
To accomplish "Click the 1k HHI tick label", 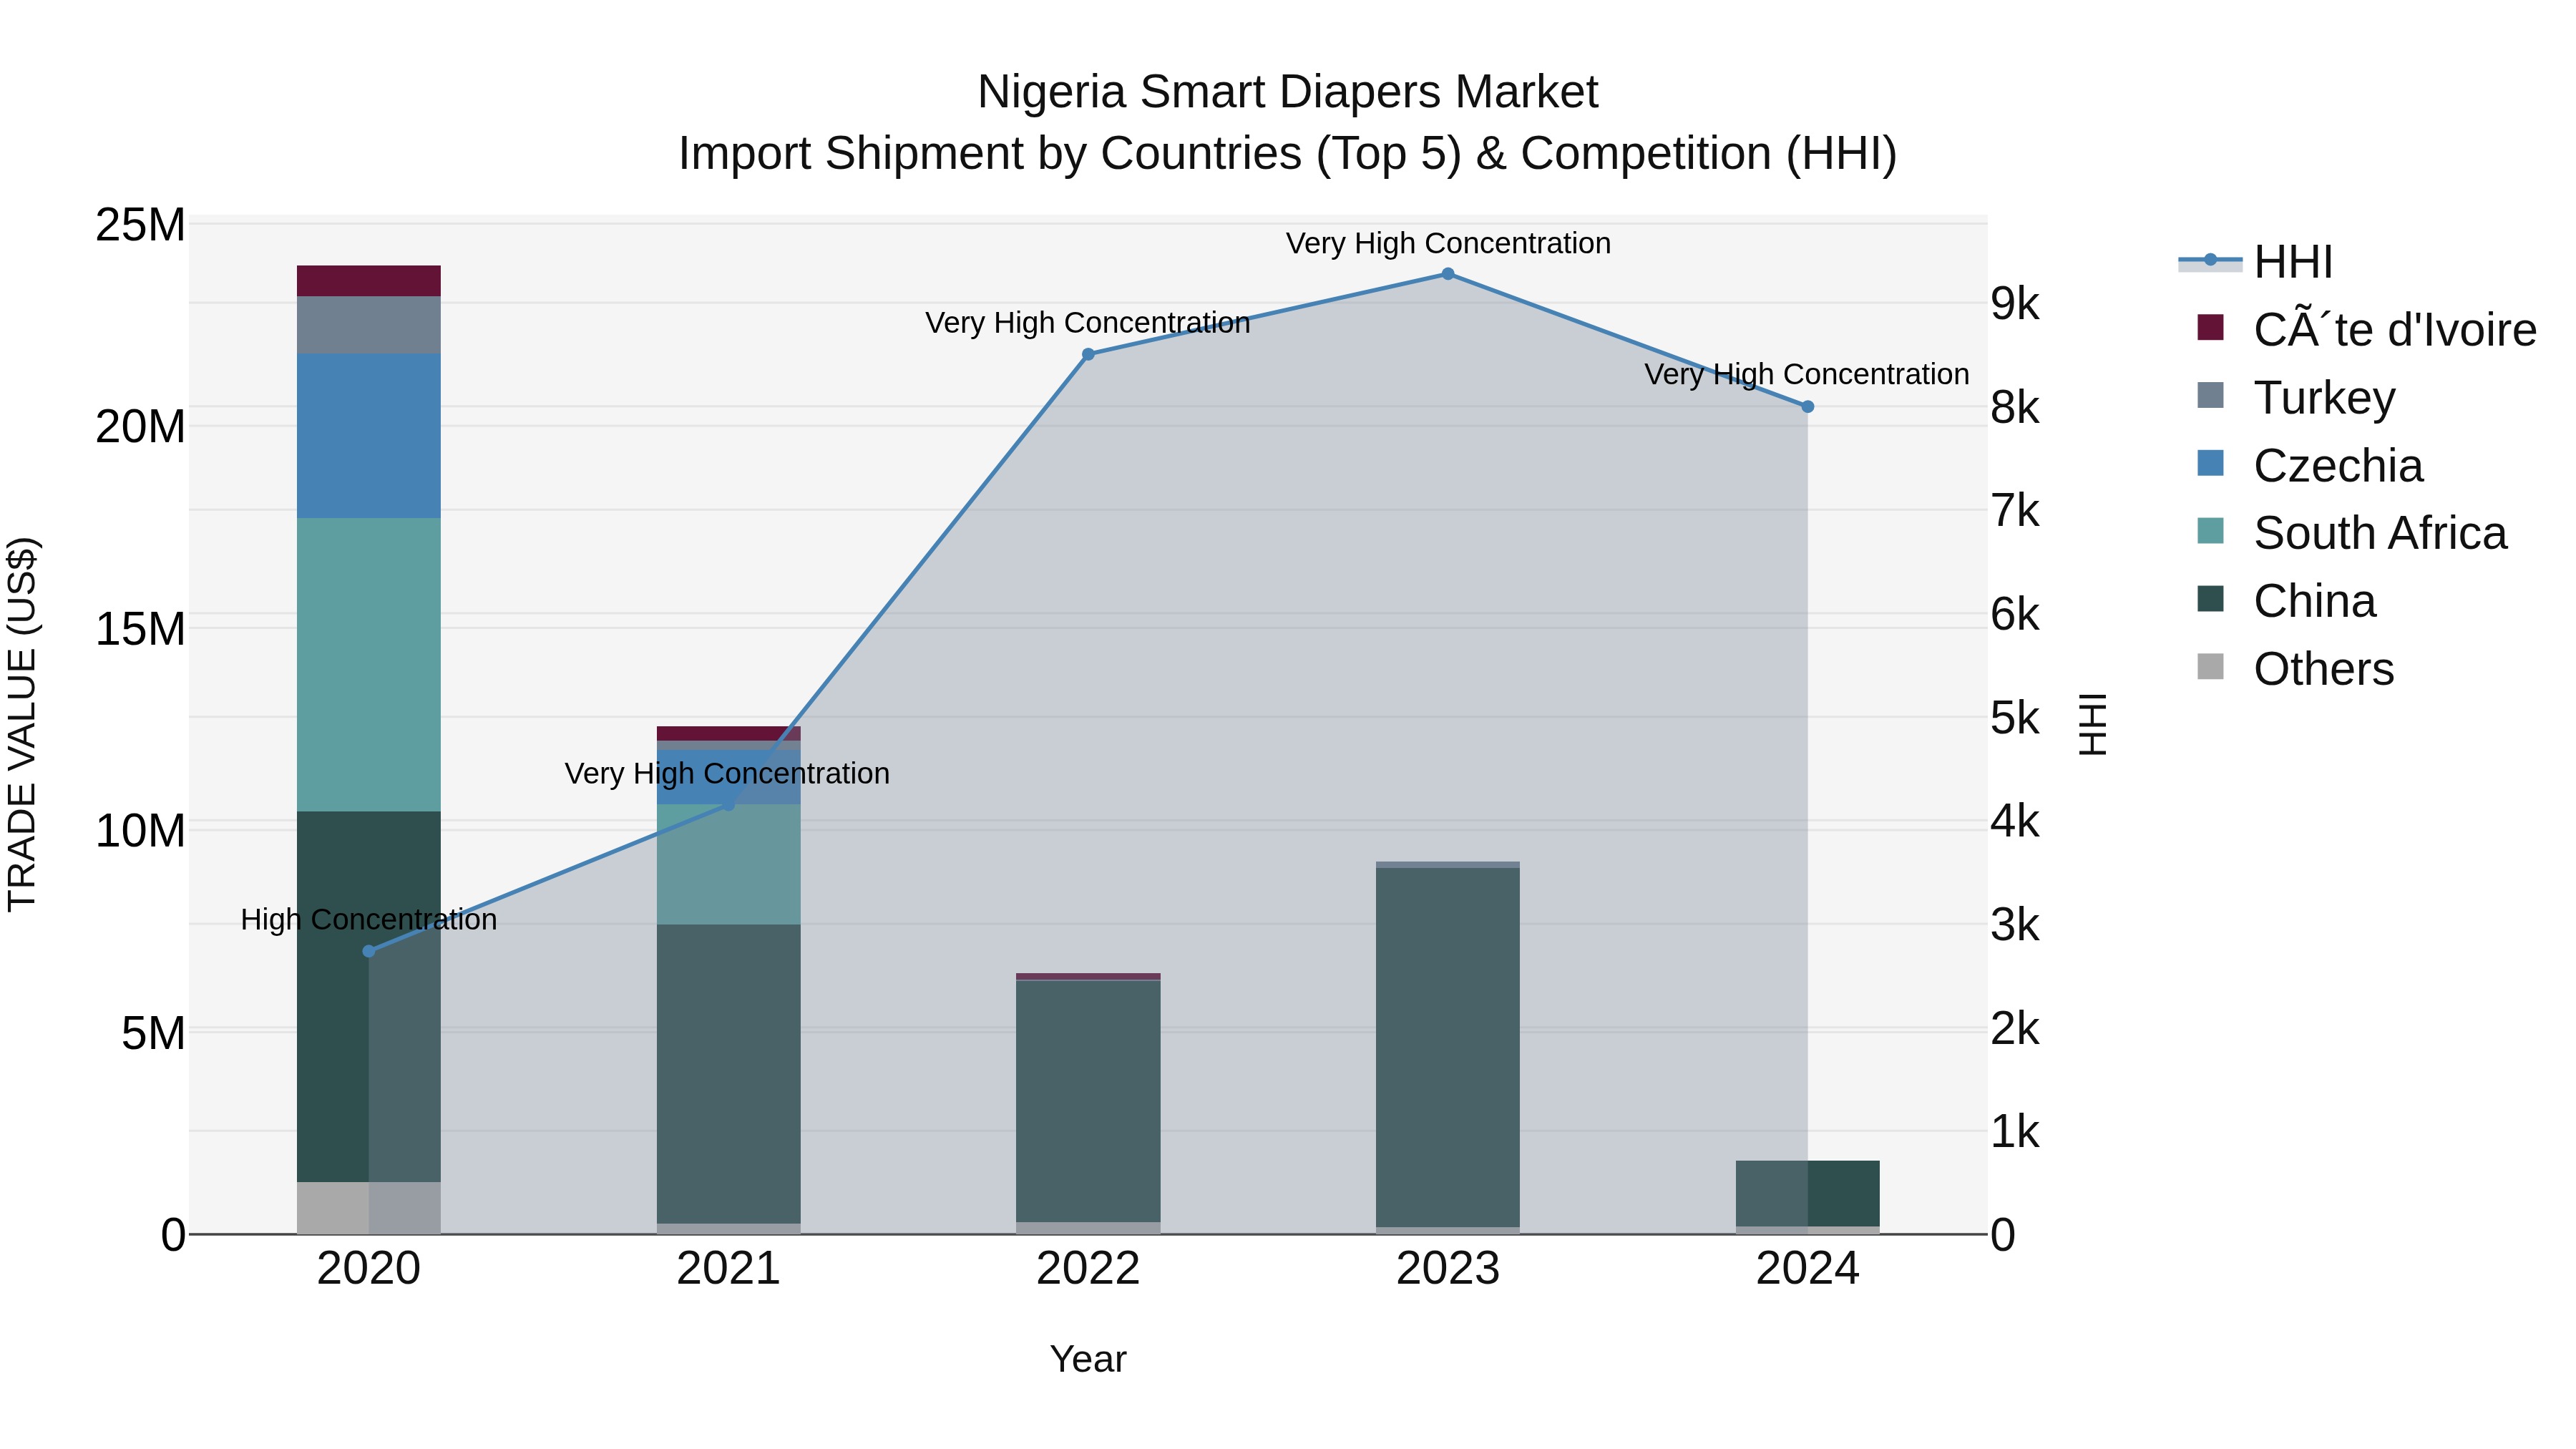I will click(2015, 1132).
